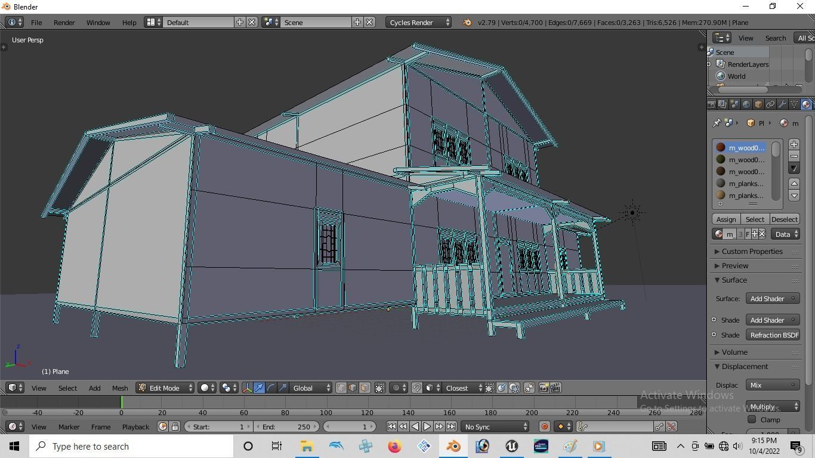Expand the Custom Properties panel
The height and width of the screenshot is (458, 815).
[x=751, y=251]
